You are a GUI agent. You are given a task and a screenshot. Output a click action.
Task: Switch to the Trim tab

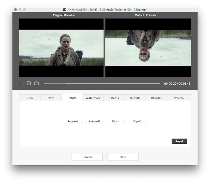30,98
